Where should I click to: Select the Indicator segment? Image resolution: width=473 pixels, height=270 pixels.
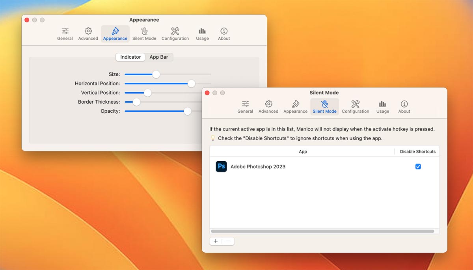pyautogui.click(x=130, y=57)
